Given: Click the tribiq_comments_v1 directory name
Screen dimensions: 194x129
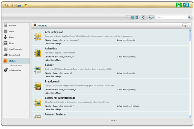Looking at the screenshot, I should [x=66, y=106].
